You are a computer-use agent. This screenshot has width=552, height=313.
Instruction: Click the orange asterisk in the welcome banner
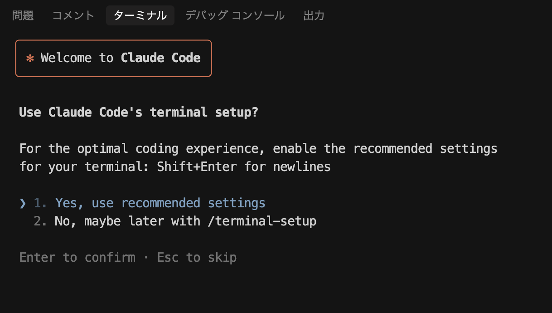pos(29,58)
